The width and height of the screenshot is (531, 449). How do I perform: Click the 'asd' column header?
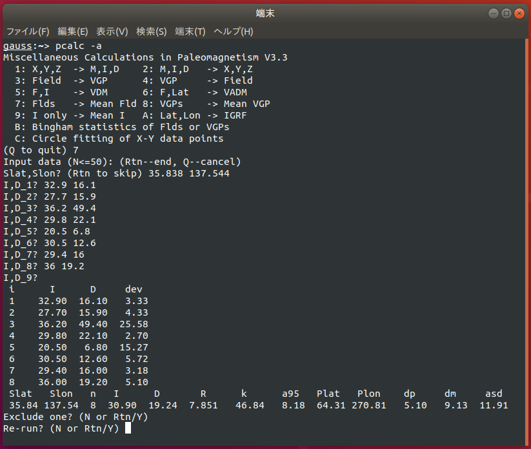pyautogui.click(x=494, y=394)
